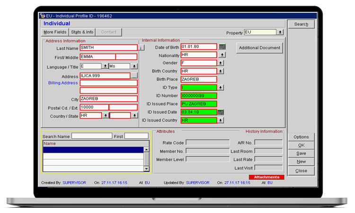Click the Options button
This screenshot has height=213, width=355.
[301, 137]
